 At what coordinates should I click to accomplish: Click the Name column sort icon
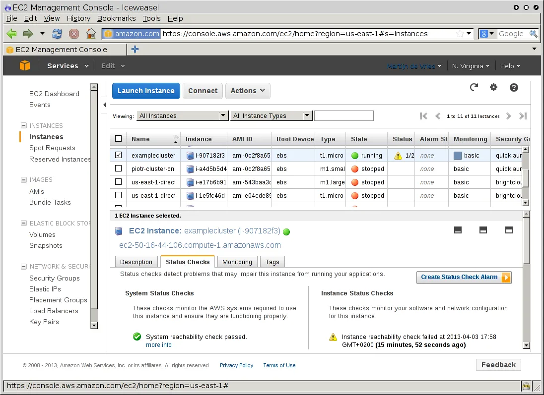point(176,139)
